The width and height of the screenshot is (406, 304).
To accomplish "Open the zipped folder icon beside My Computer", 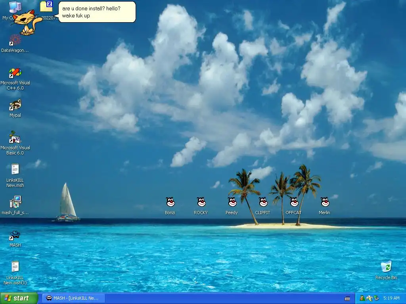I will pos(47,7).
